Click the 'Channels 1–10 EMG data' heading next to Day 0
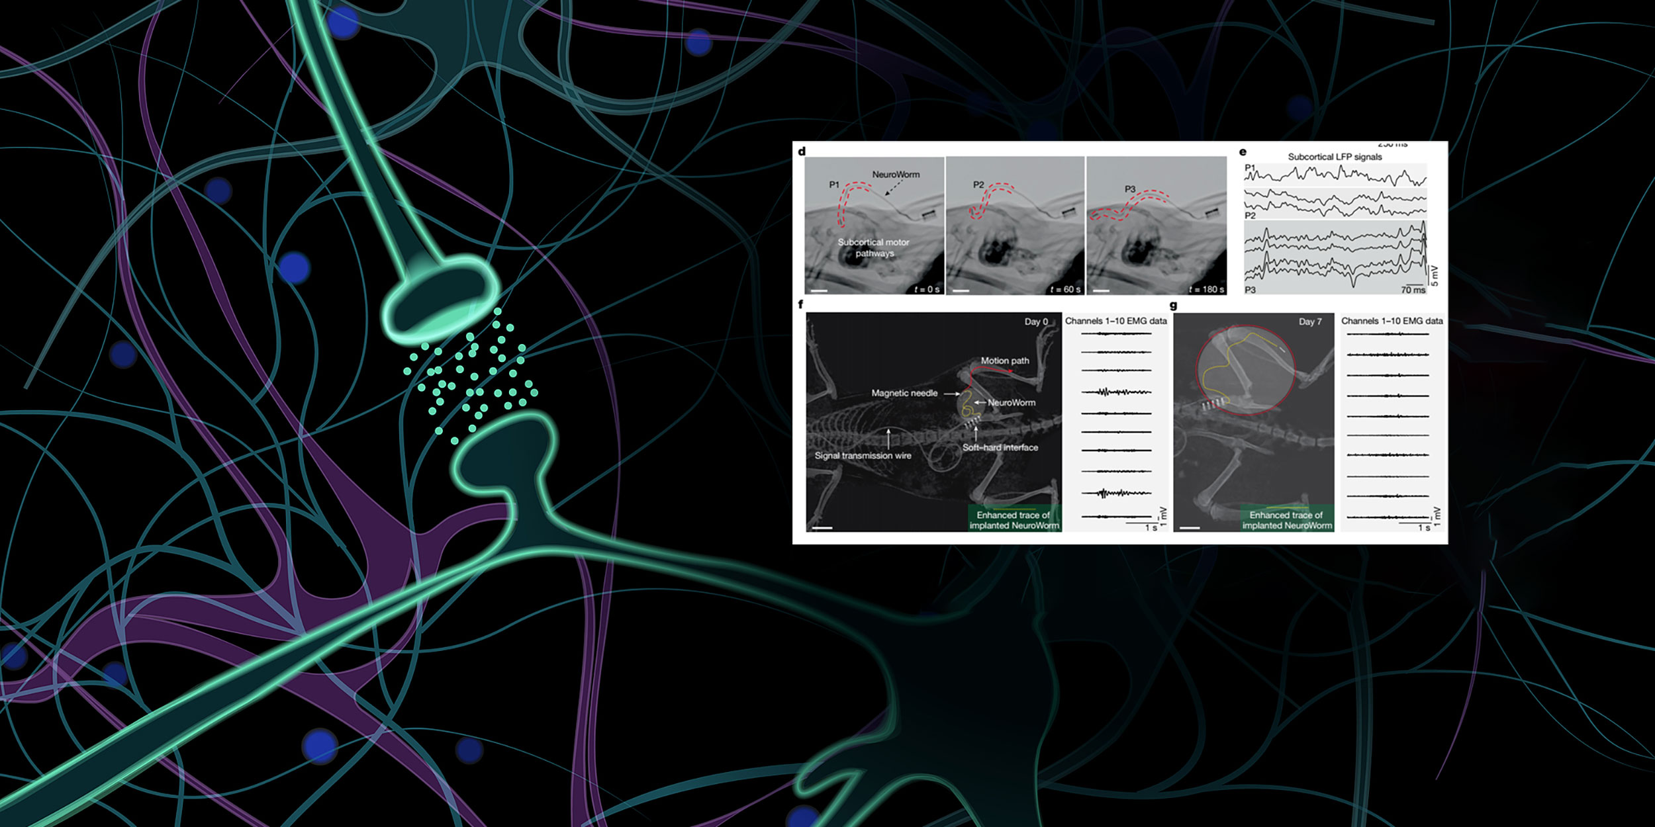 (1115, 321)
